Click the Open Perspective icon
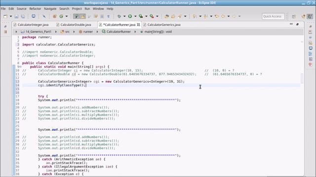 pyautogui.click(x=294, y=16)
